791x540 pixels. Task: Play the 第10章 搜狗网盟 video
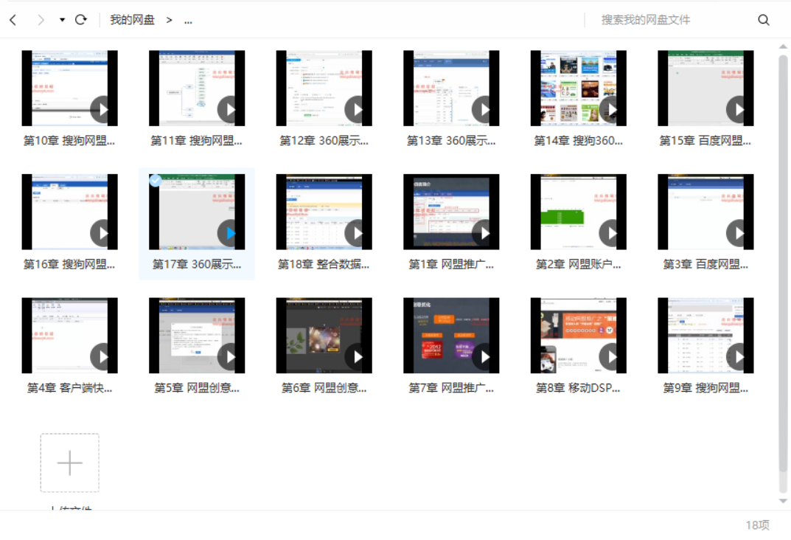click(102, 109)
